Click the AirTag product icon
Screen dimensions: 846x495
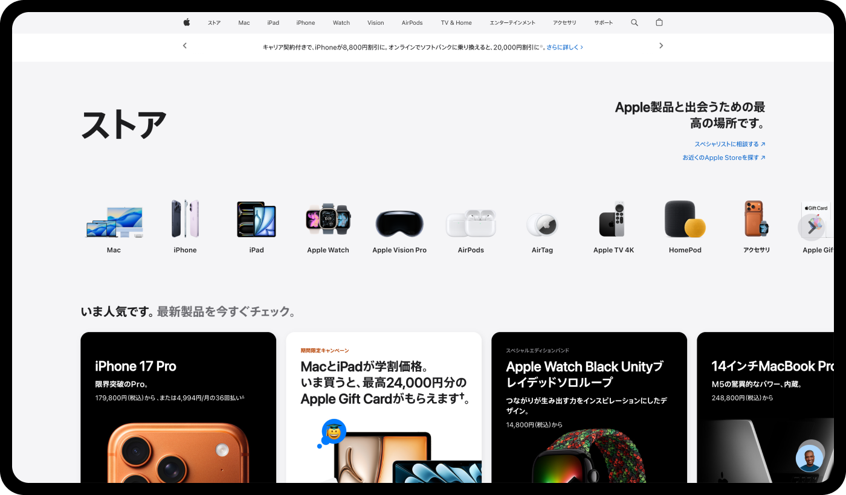pyautogui.click(x=542, y=225)
